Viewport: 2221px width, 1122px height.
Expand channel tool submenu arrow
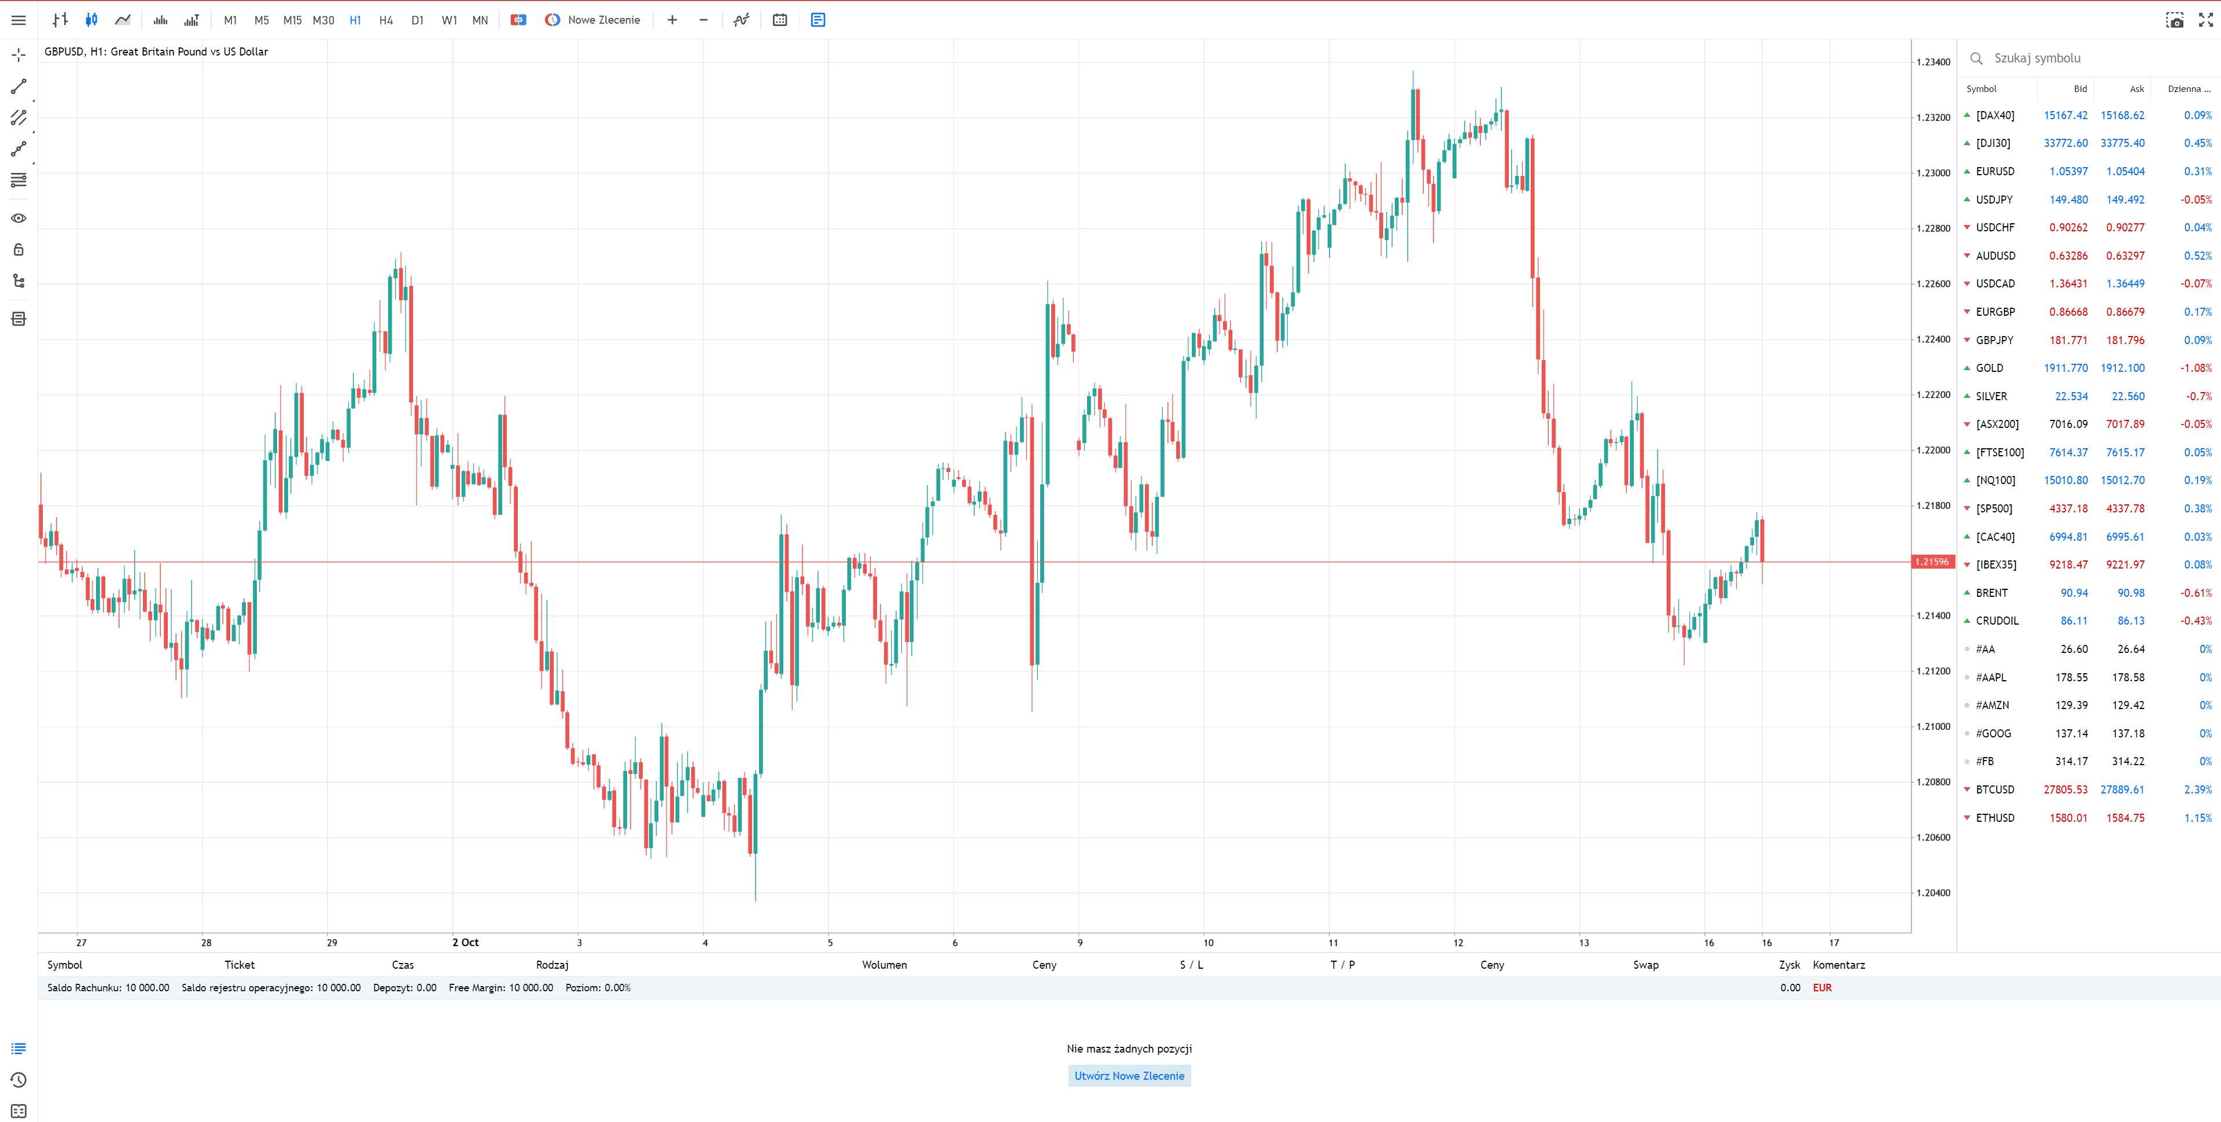point(34,132)
